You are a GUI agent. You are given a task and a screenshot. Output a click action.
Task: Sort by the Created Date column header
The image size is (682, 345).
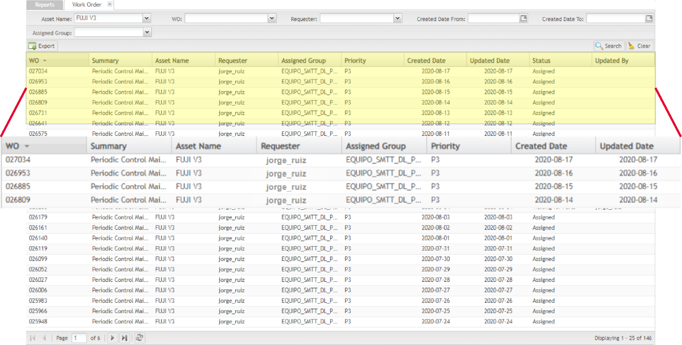436,60
